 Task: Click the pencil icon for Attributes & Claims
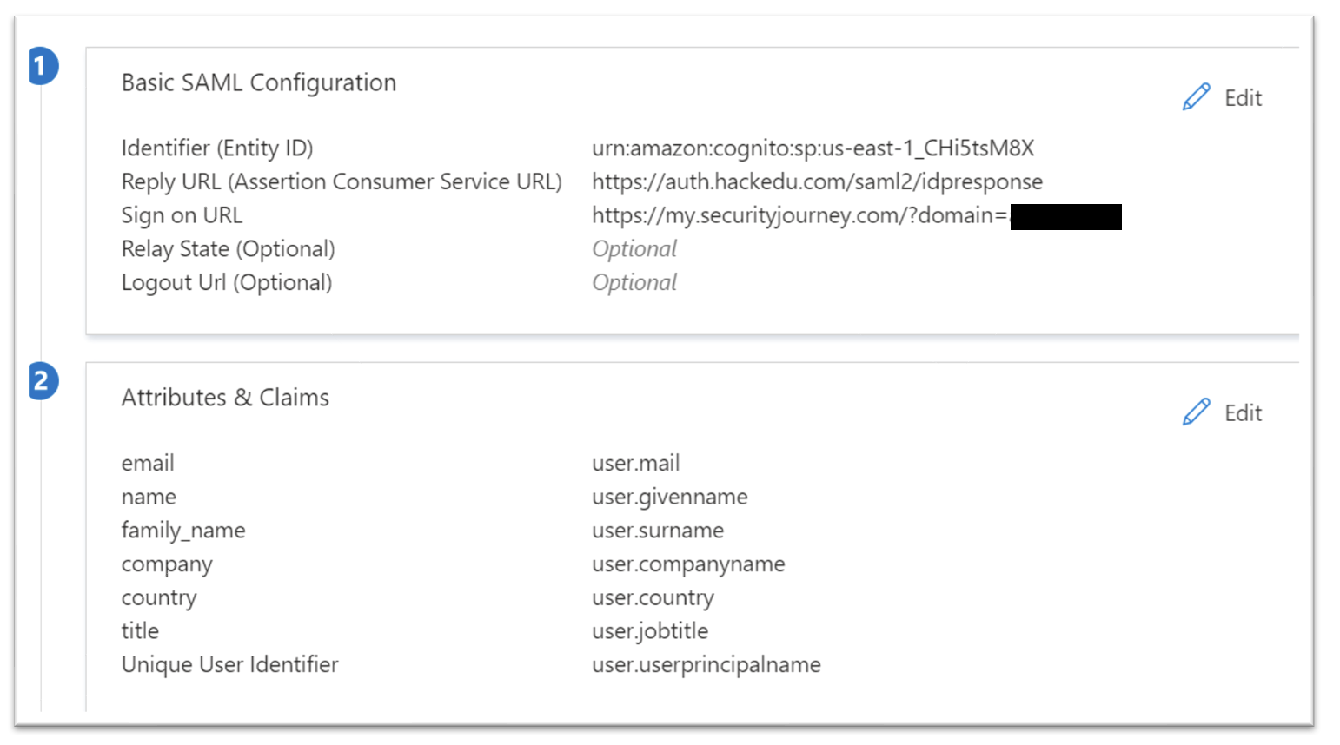click(1196, 412)
